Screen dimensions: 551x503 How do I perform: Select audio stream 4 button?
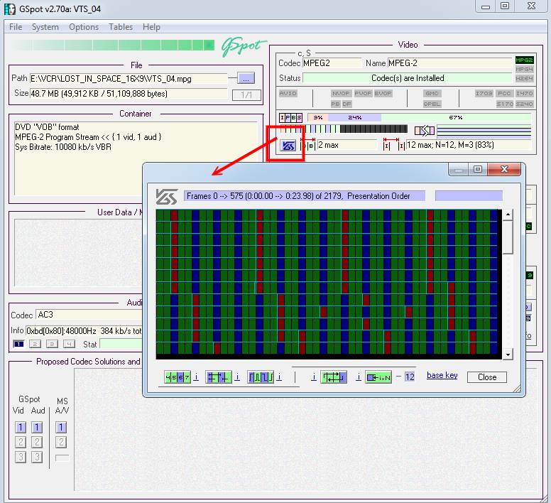(x=69, y=344)
